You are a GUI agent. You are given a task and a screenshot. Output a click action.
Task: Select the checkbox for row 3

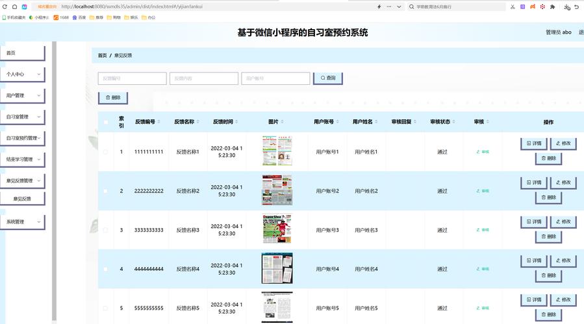pos(105,230)
